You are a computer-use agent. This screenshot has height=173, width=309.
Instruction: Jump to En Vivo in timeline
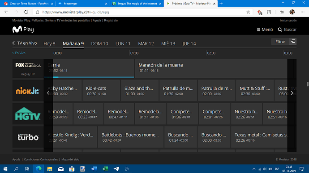(19, 53)
